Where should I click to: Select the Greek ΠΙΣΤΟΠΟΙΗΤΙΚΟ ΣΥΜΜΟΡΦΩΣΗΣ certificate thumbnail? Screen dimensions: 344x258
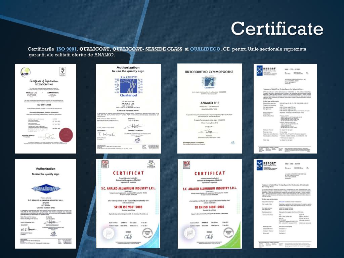[x=210, y=109]
